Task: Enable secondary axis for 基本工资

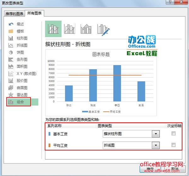Action: click(x=174, y=133)
